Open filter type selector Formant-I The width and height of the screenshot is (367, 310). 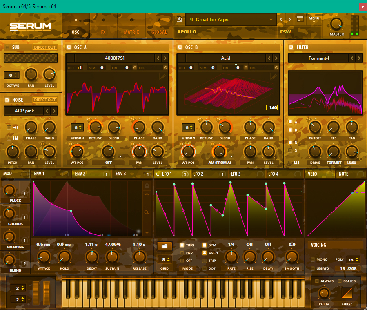click(x=318, y=58)
